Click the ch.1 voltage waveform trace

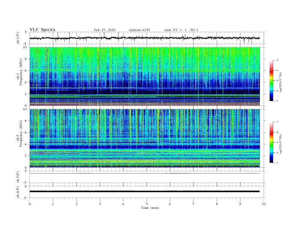coord(145,38)
